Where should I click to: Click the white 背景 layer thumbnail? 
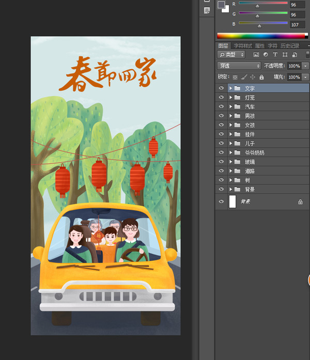click(x=233, y=201)
